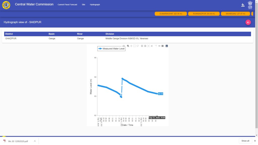Open the Plotly logo link

[x=167, y=46]
